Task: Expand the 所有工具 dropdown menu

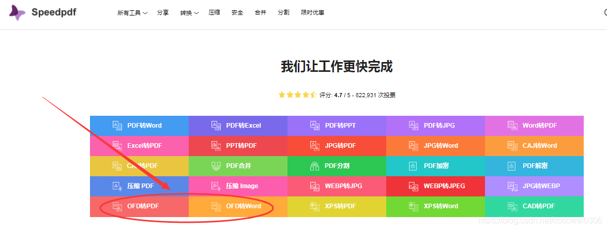Action: [x=132, y=13]
